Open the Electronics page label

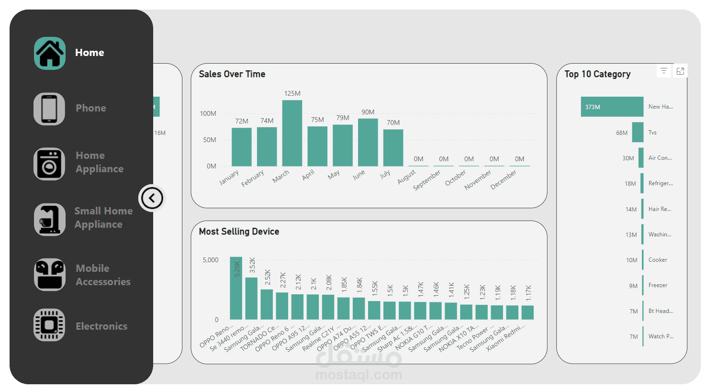coord(101,326)
